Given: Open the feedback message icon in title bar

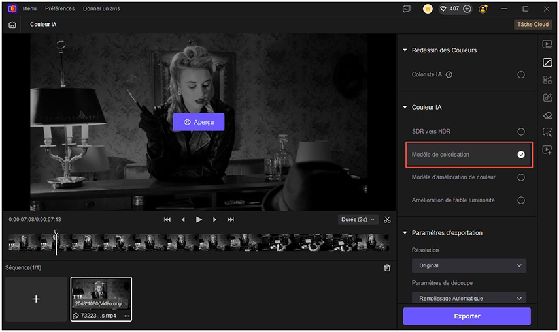Looking at the screenshot, I should (407, 9).
